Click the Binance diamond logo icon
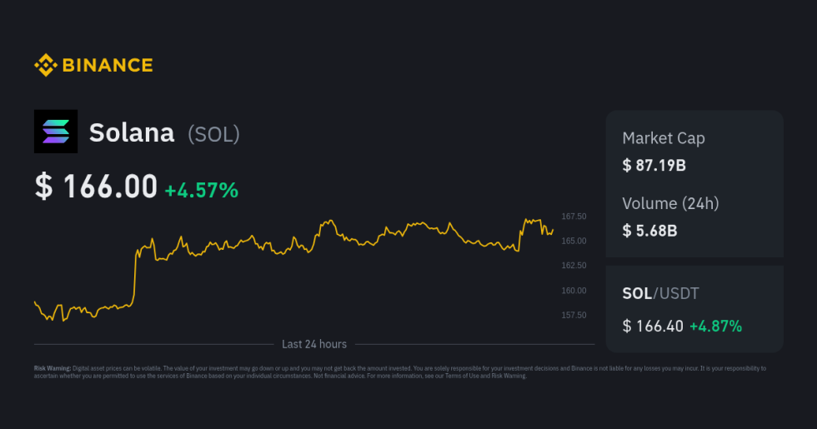This screenshot has width=817, height=429. [46, 65]
